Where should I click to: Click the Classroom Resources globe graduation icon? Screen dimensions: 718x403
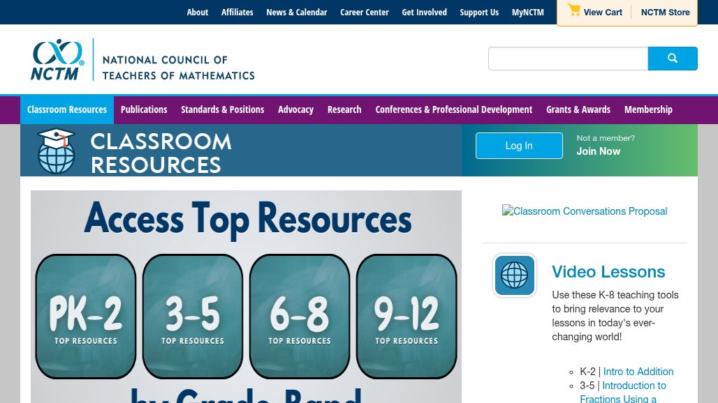(x=56, y=151)
